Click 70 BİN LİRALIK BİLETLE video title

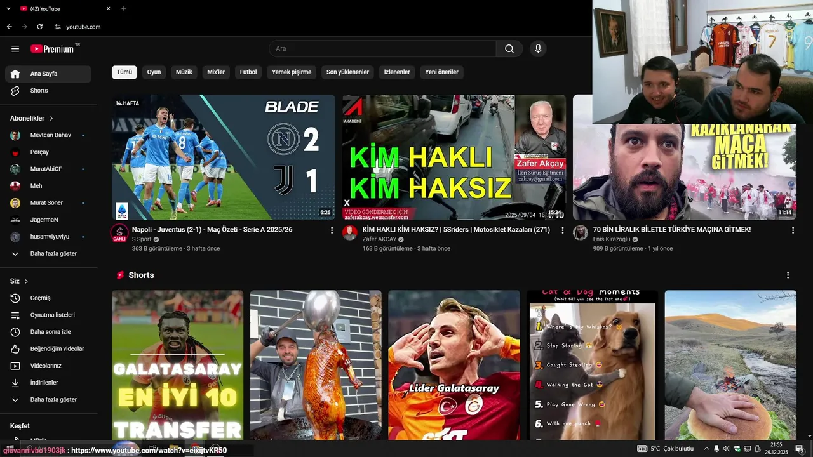click(672, 230)
